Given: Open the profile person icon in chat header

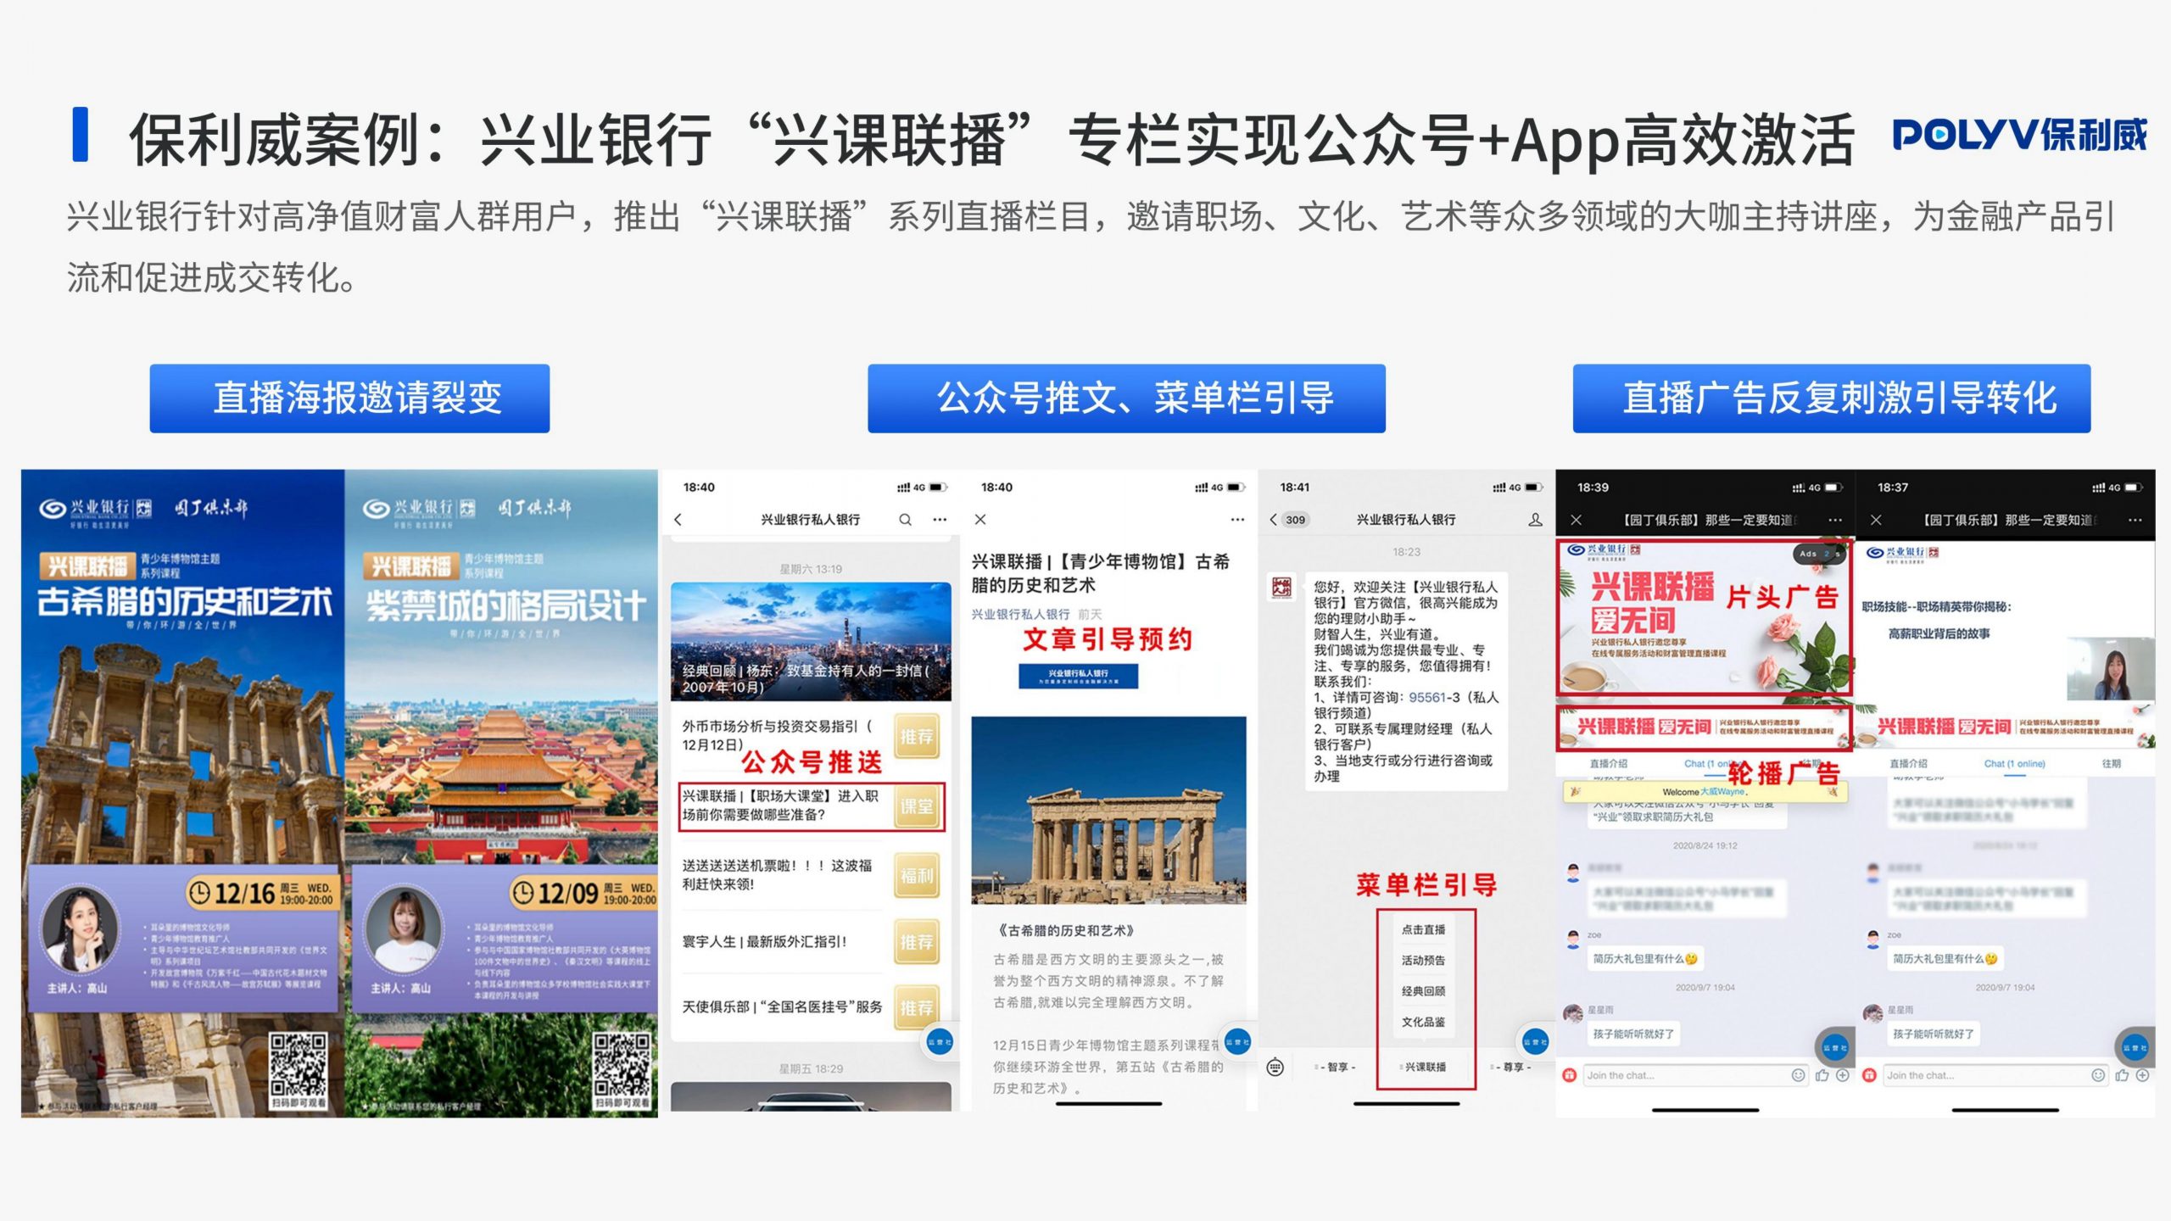Looking at the screenshot, I should (x=1535, y=520).
